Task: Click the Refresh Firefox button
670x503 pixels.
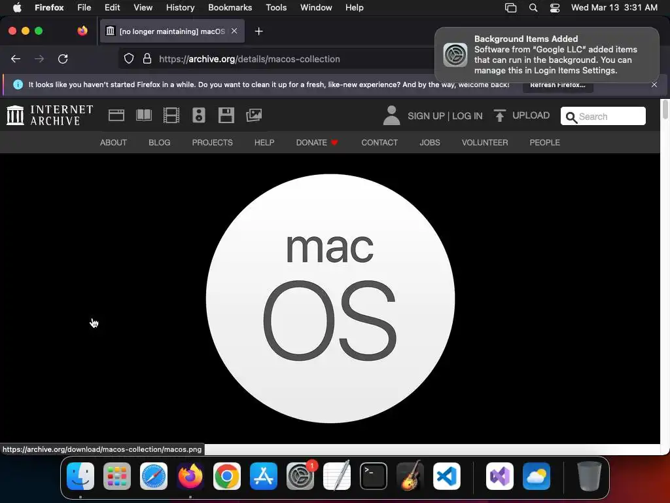Action: 557,84
